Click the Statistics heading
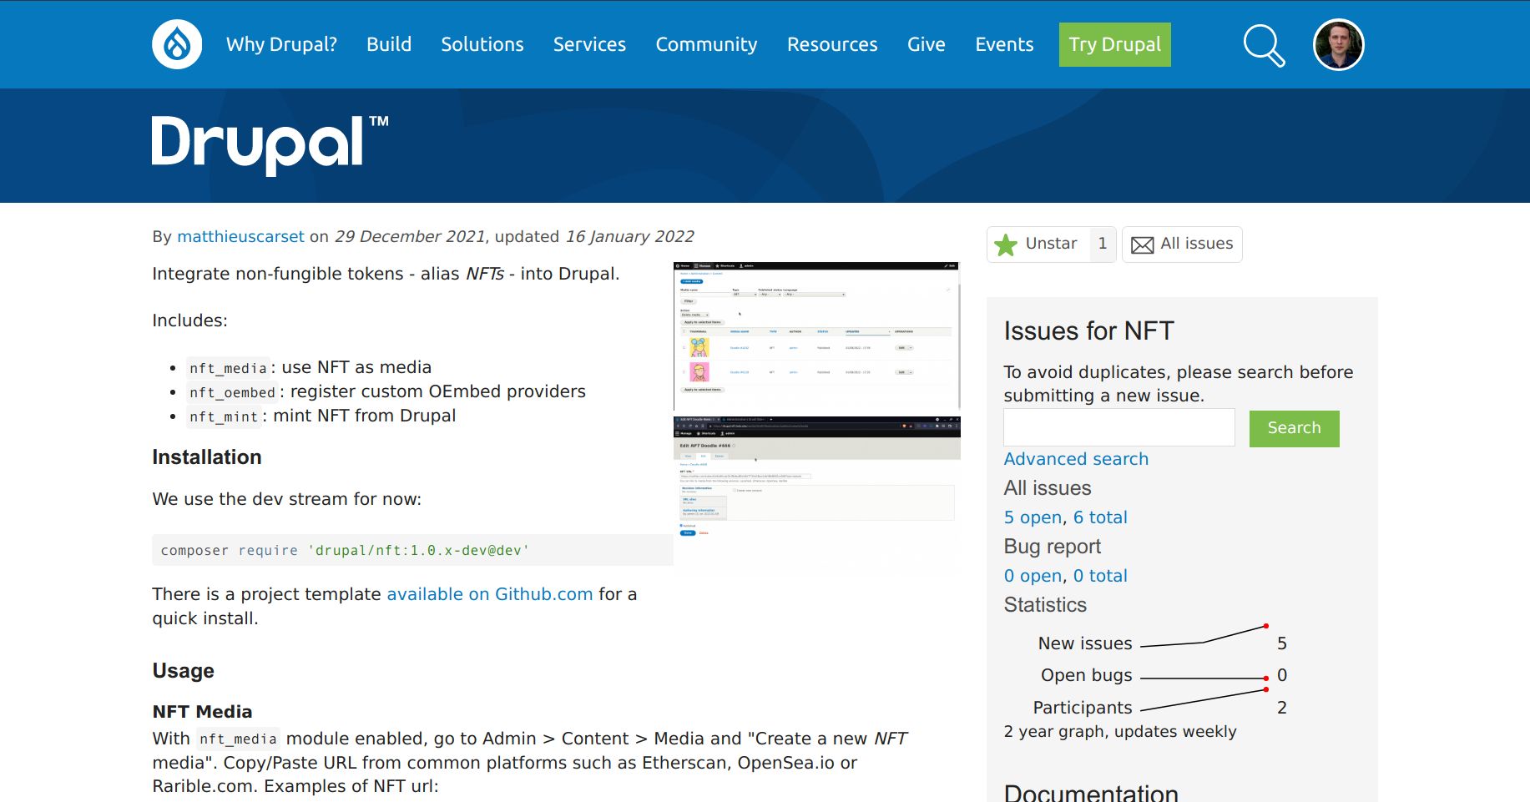This screenshot has width=1530, height=802. (1045, 605)
